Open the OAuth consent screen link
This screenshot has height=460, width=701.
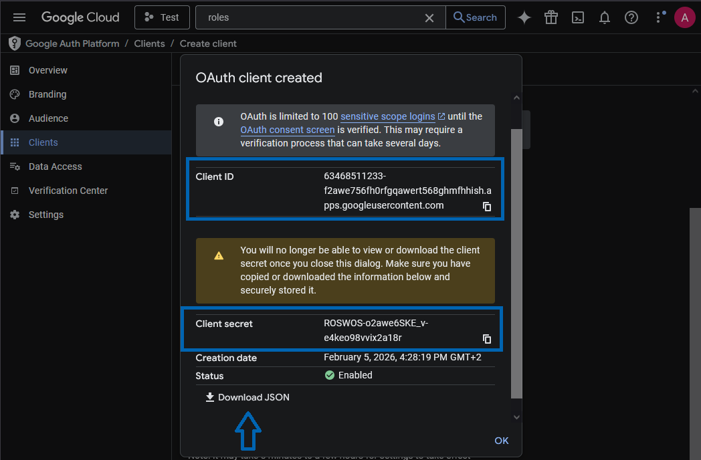(287, 130)
